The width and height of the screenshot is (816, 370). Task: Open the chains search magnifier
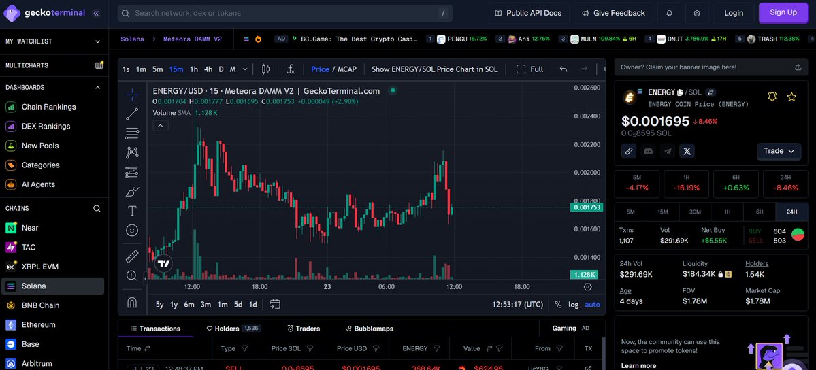[x=97, y=209]
